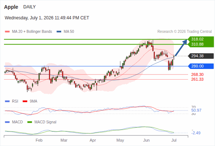The width and height of the screenshot is (215, 146).
Task: Click the 280.00 pivot price tag
Action: click(x=201, y=66)
